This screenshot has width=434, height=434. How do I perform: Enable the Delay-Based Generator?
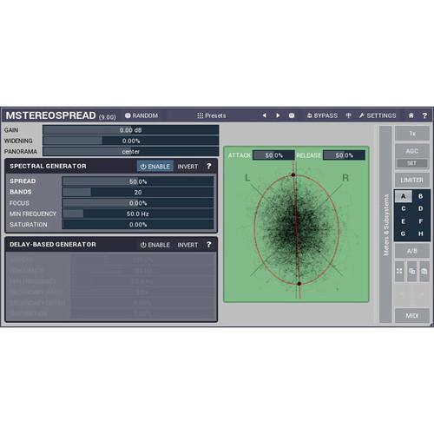[x=155, y=245]
